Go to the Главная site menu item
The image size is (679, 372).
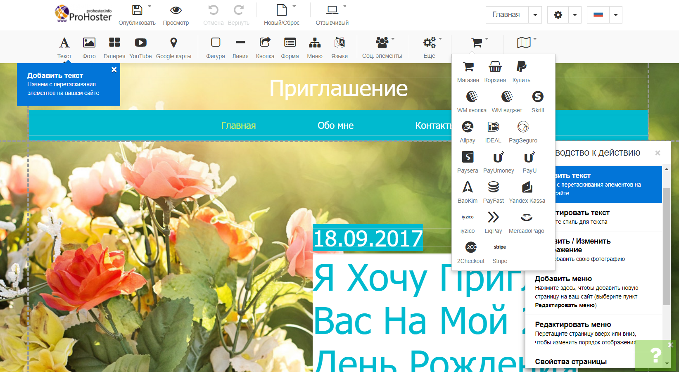point(238,126)
